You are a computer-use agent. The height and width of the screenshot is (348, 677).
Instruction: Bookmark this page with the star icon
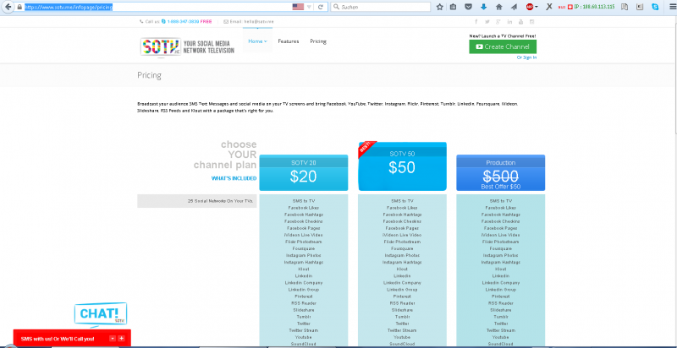coord(439,7)
